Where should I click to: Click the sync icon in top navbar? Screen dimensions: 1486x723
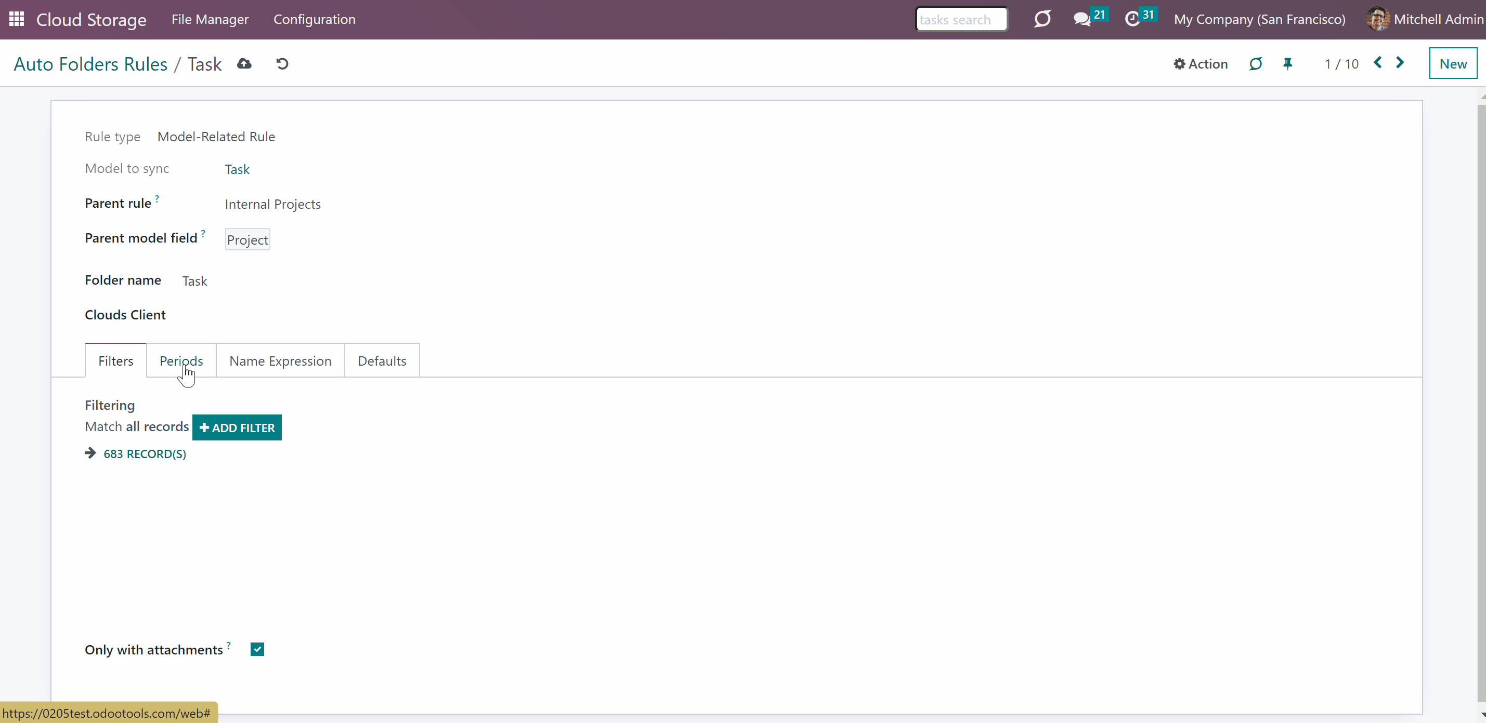click(x=1042, y=19)
